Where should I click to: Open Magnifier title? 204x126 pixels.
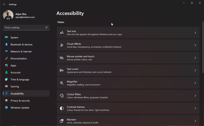[x=72, y=82]
